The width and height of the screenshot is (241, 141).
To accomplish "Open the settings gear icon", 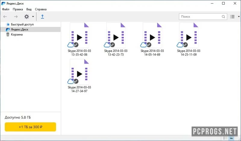I will (x=27, y=17).
